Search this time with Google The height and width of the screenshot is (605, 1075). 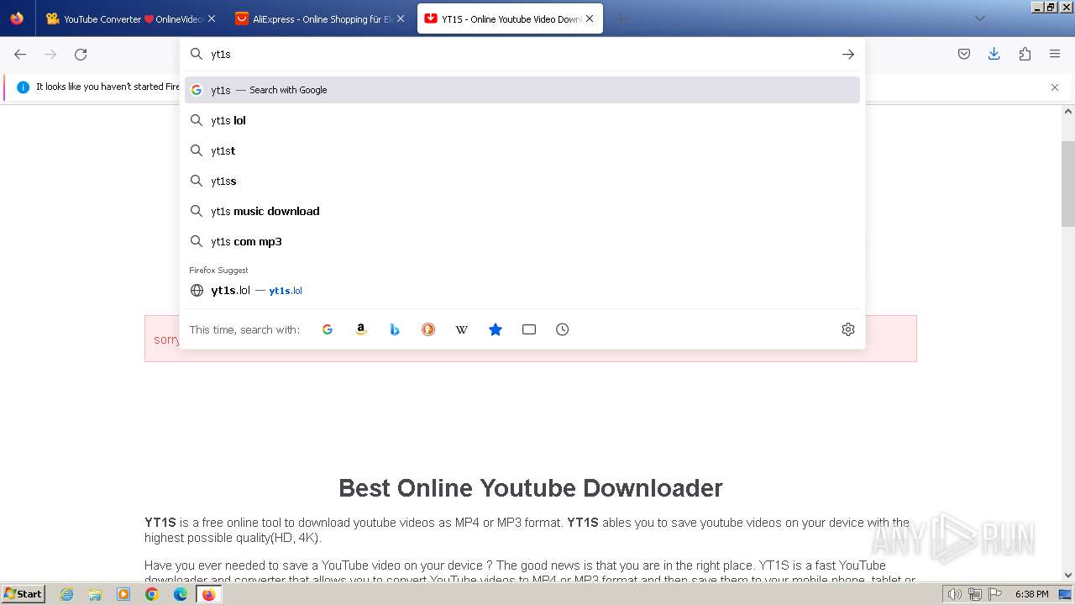tap(328, 329)
